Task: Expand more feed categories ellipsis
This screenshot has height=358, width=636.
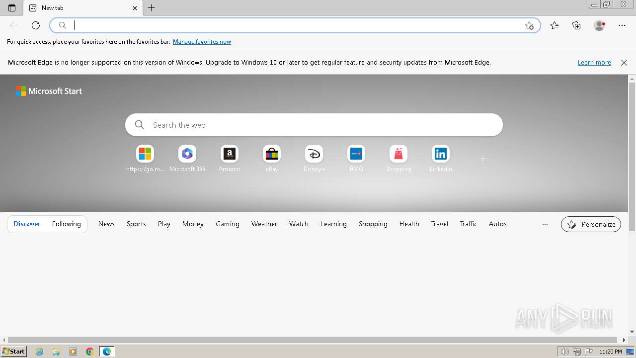Action: tap(545, 224)
